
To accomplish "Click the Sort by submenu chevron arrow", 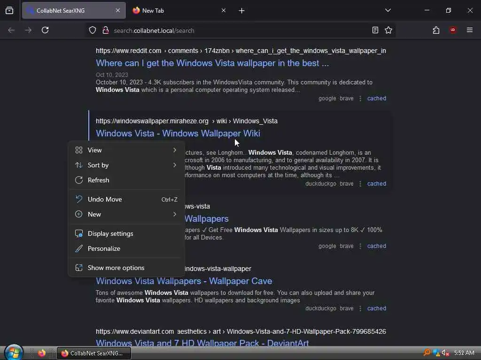I will coord(175,165).
